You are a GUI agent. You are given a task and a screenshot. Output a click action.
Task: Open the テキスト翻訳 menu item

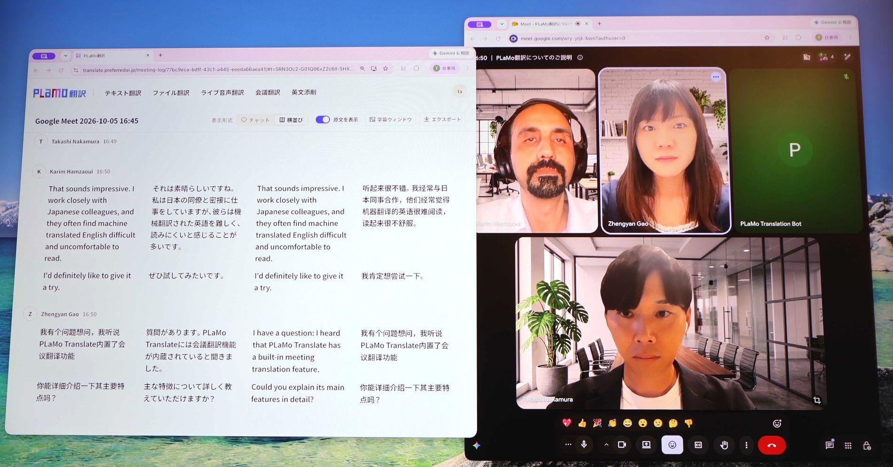[123, 93]
